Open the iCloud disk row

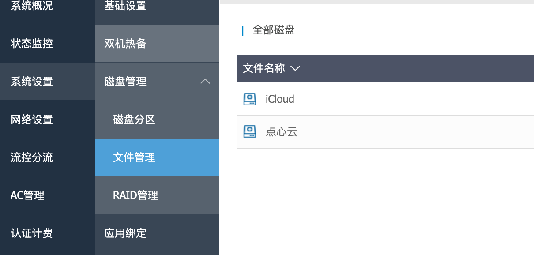click(x=280, y=99)
